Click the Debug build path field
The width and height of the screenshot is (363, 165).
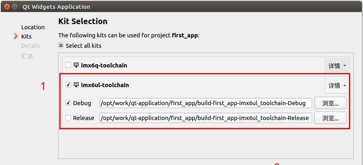point(205,103)
